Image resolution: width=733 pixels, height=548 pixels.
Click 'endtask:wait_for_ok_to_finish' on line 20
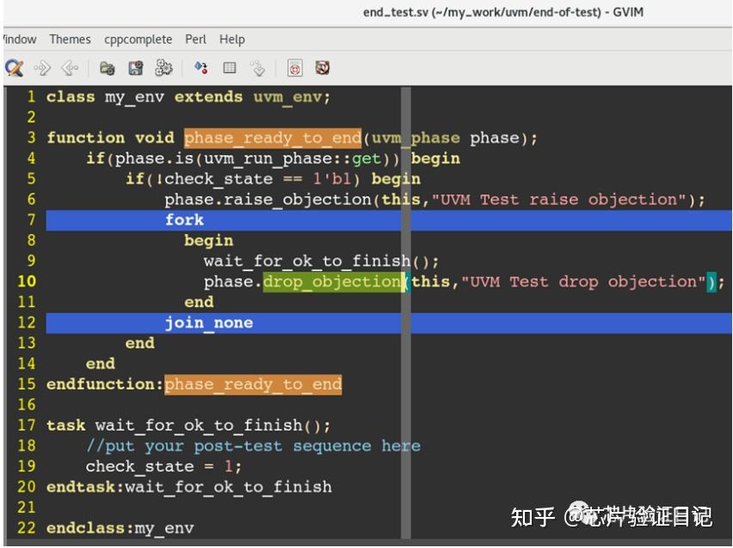pyautogui.click(x=189, y=487)
